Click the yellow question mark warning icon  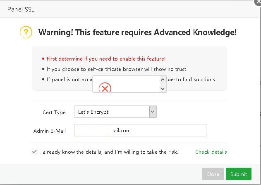26,32
